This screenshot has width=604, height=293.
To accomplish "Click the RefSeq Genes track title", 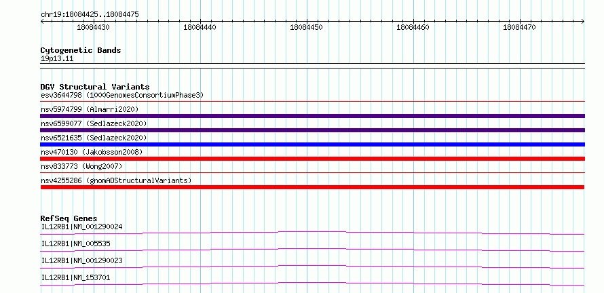I will 69,218.
